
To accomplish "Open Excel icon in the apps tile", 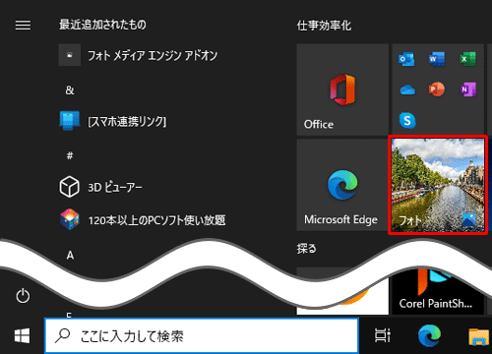I will pyautogui.click(x=467, y=59).
